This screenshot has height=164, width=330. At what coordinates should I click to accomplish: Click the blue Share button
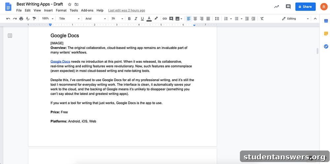(x=305, y=7)
